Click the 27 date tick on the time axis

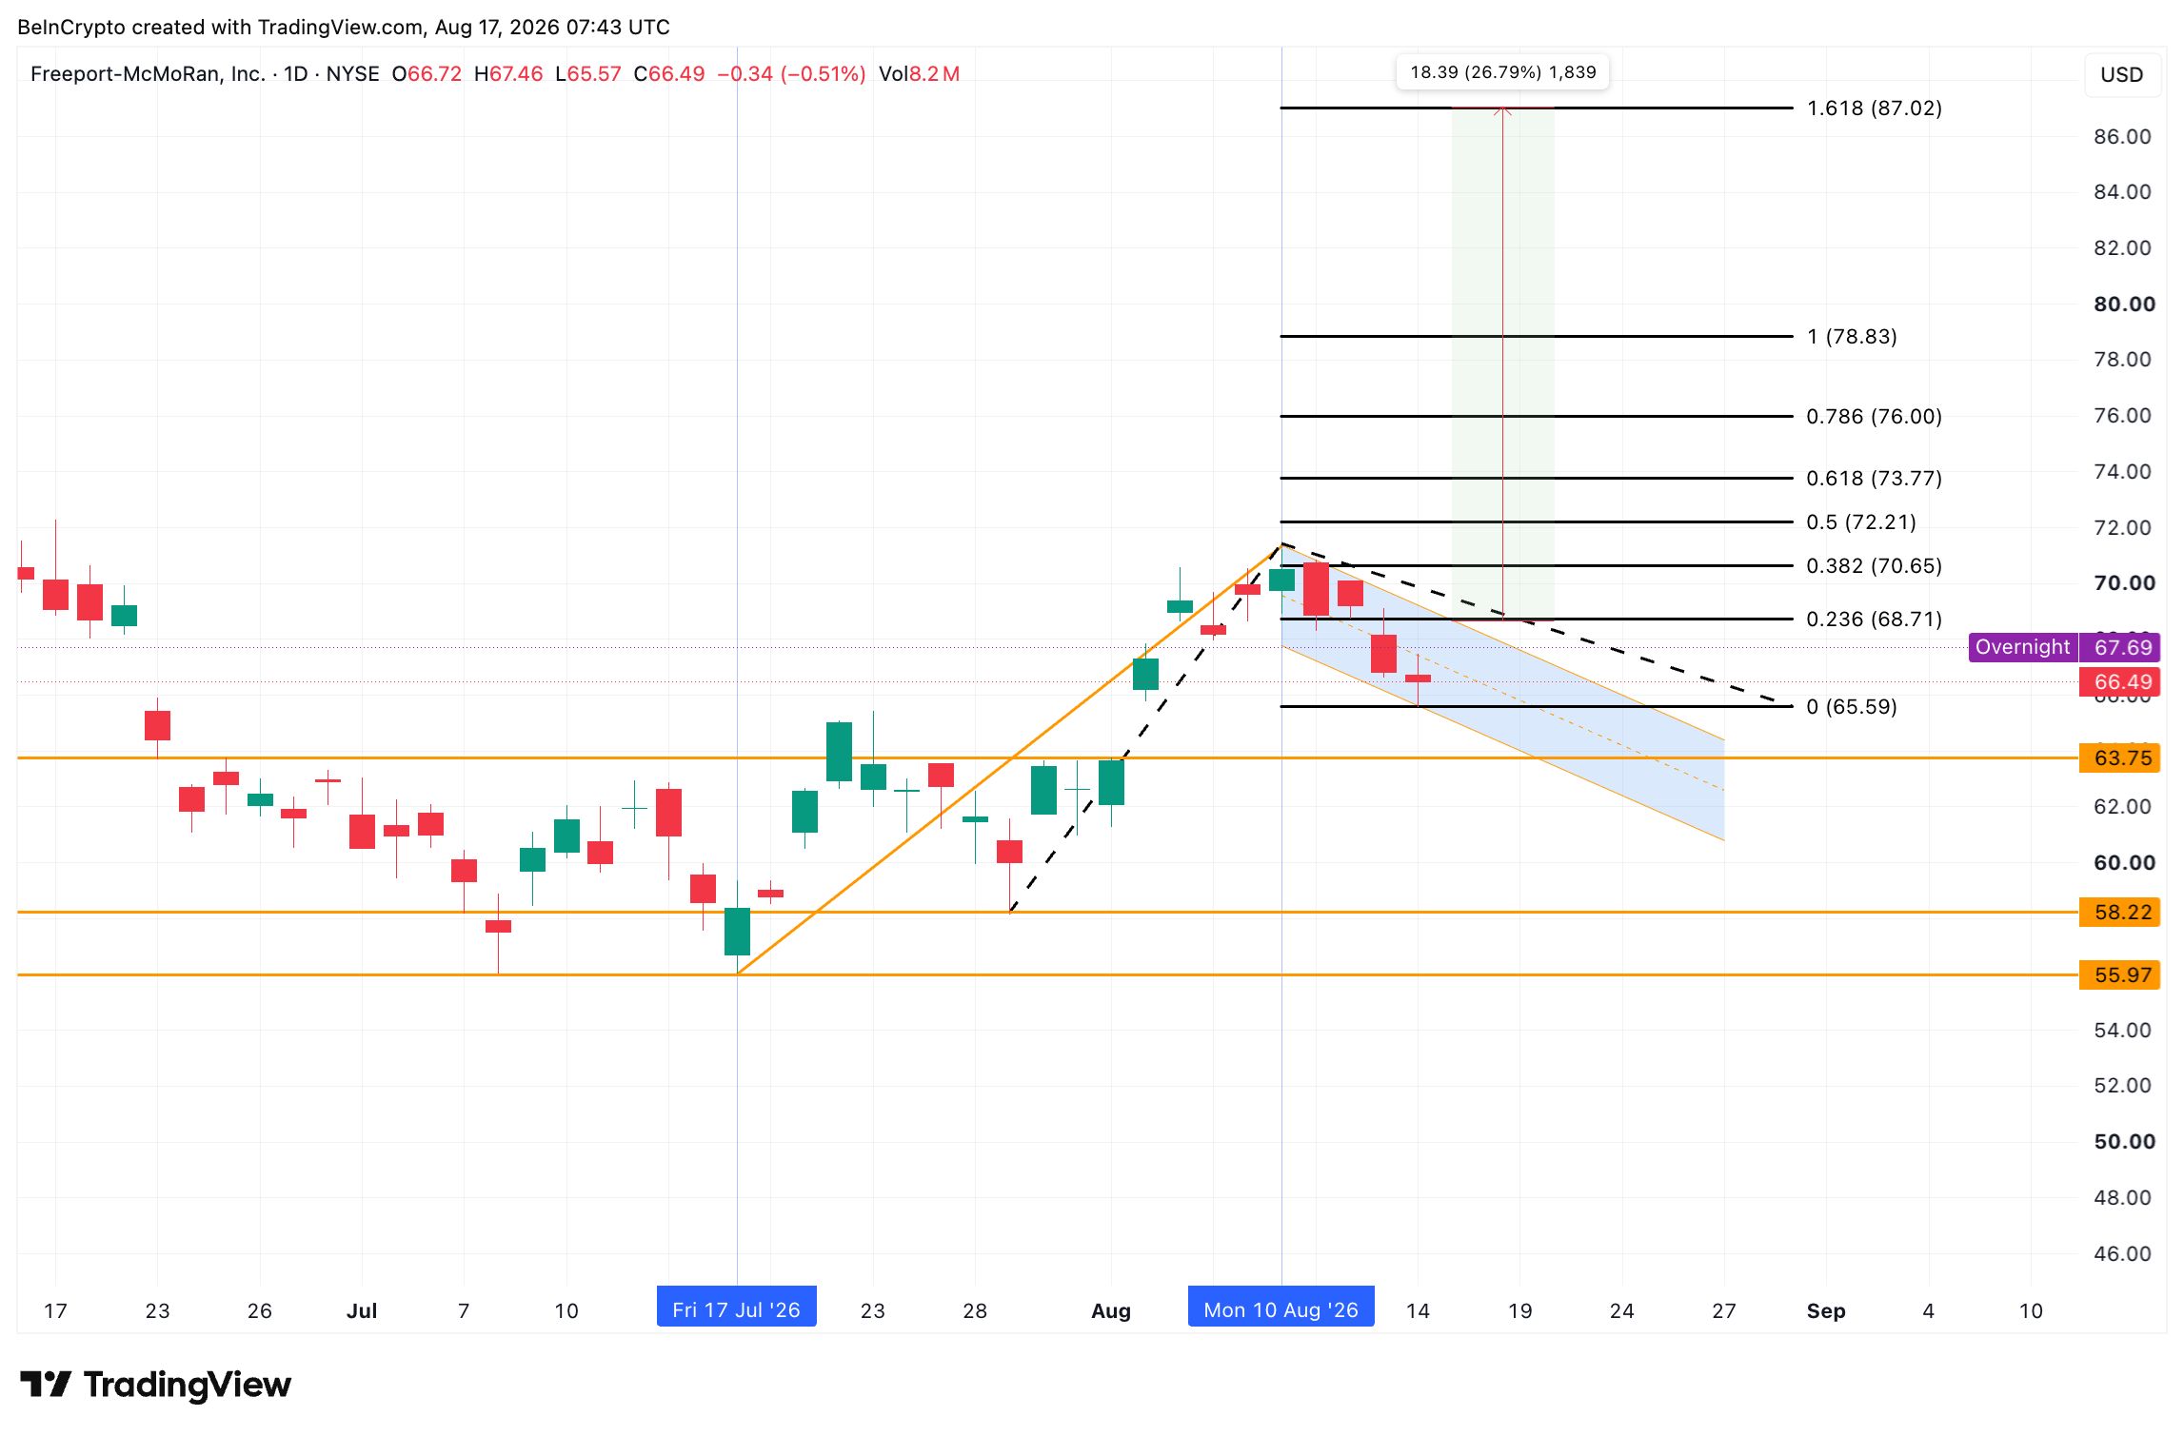[x=1724, y=1310]
